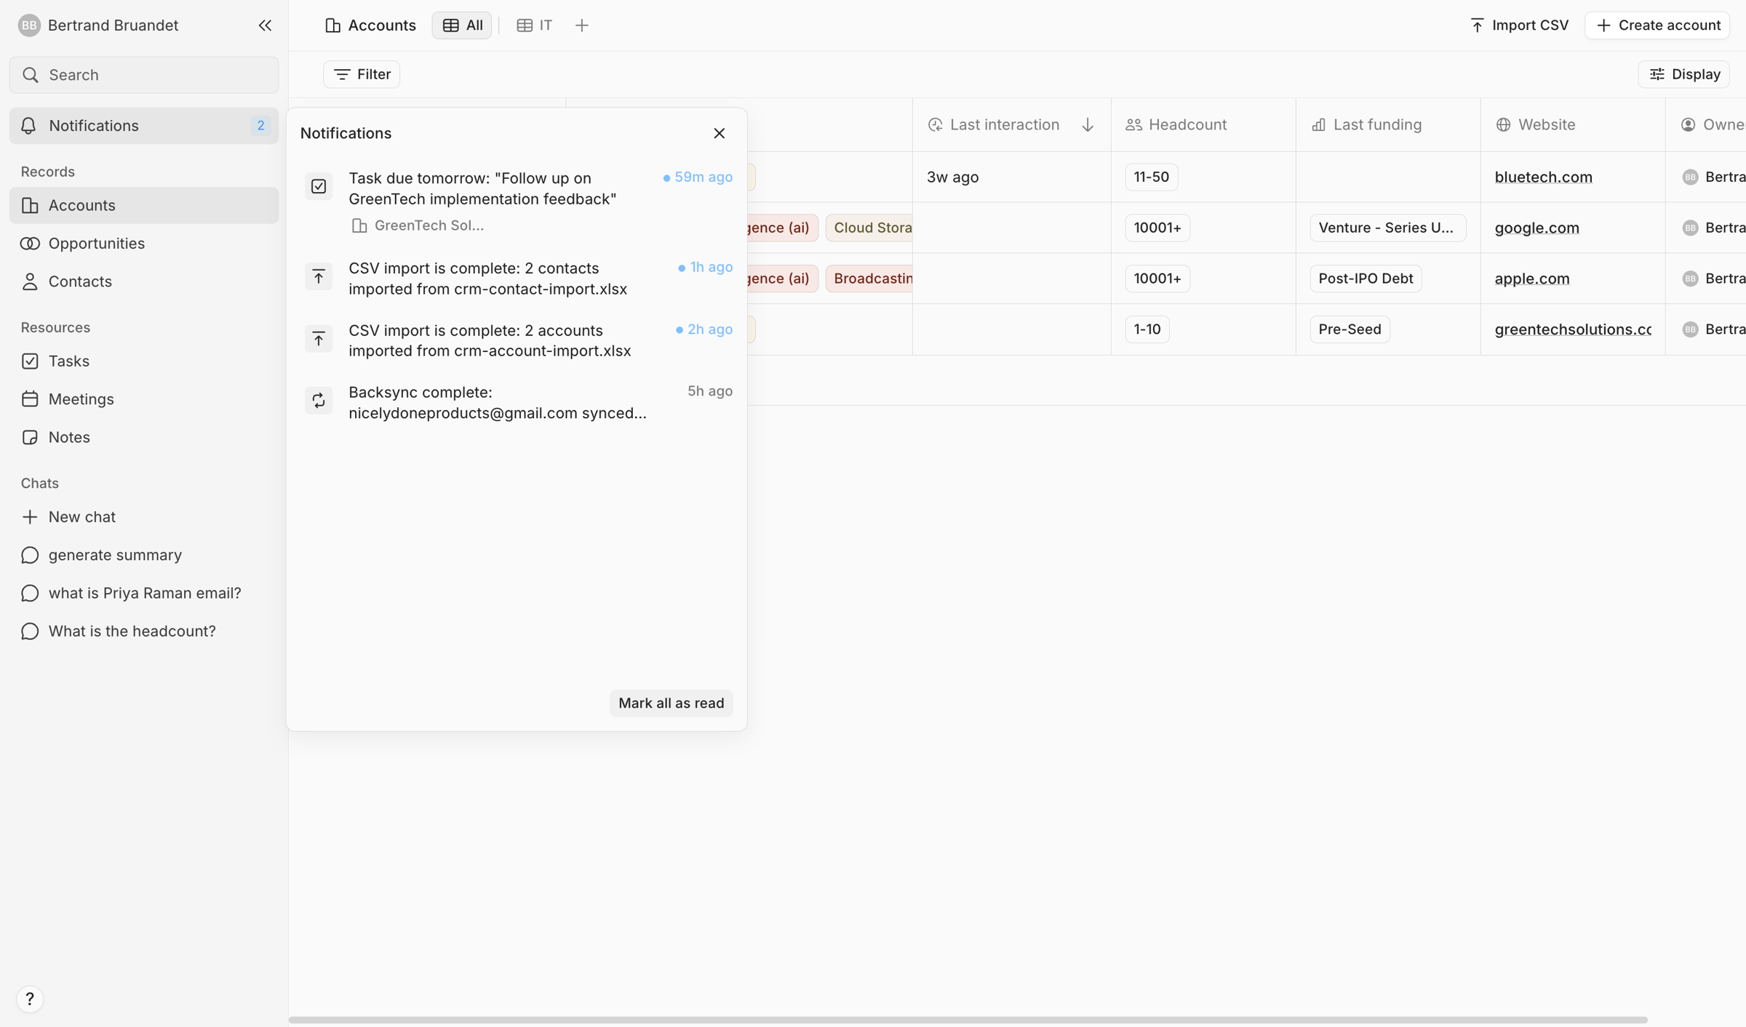The width and height of the screenshot is (1746, 1027).
Task: Click the task checkbox icon in first notification
Action: click(319, 187)
